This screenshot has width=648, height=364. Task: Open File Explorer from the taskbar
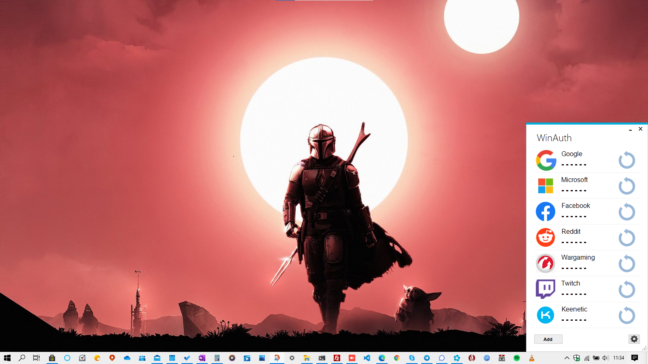(307, 358)
